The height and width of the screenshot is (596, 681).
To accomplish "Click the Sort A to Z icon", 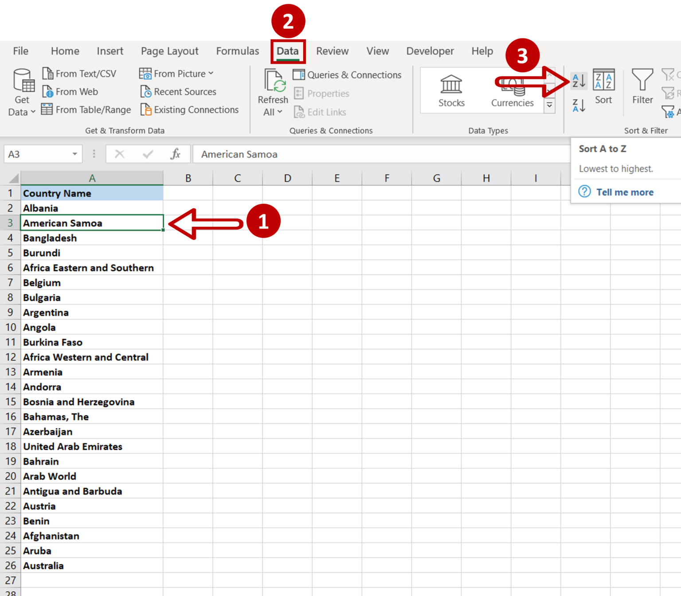I will click(x=578, y=80).
